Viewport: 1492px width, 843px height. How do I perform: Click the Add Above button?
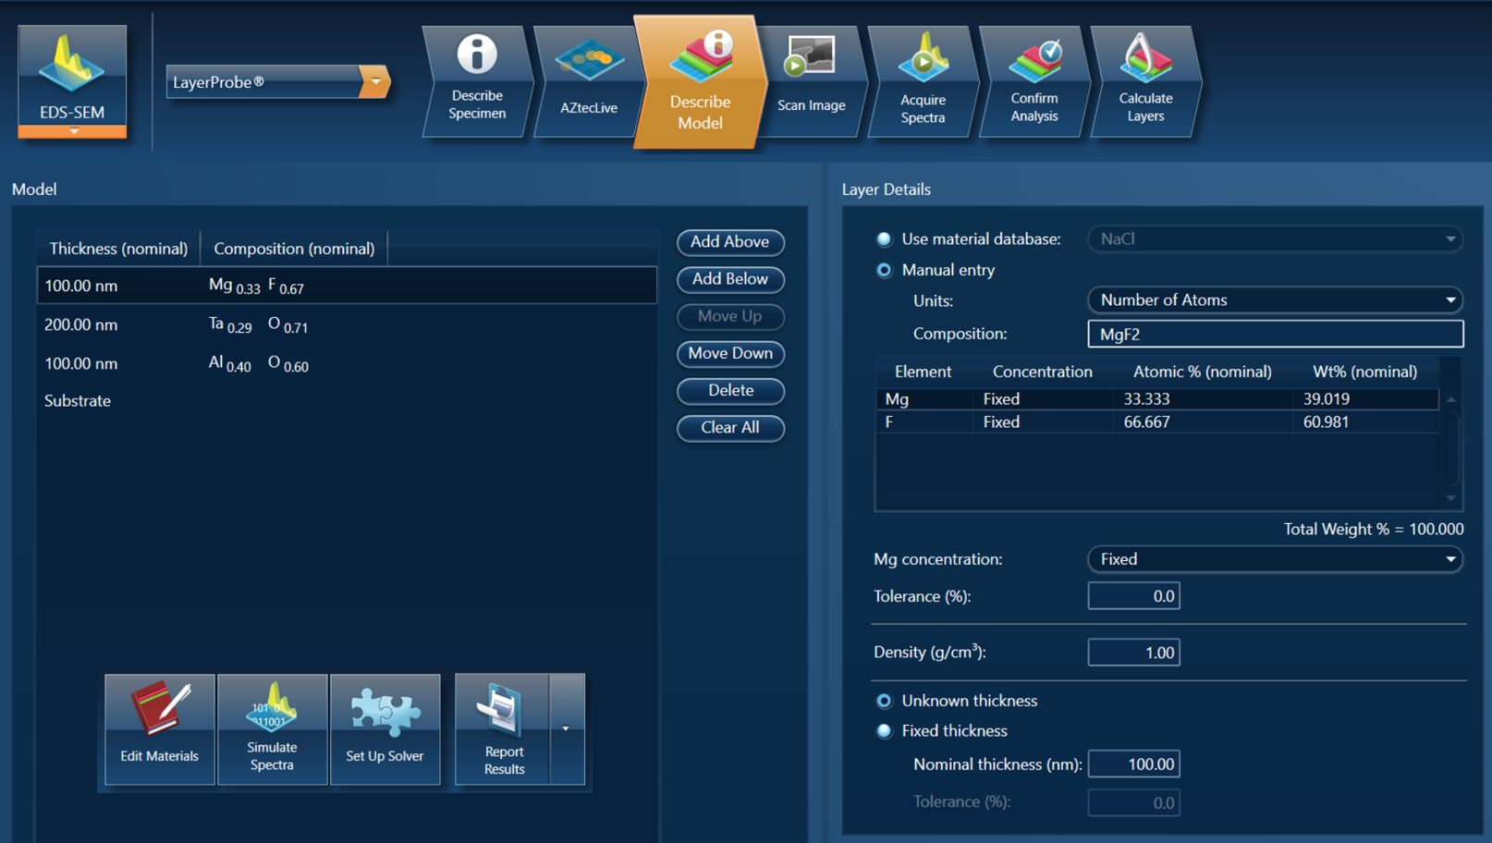coord(730,242)
